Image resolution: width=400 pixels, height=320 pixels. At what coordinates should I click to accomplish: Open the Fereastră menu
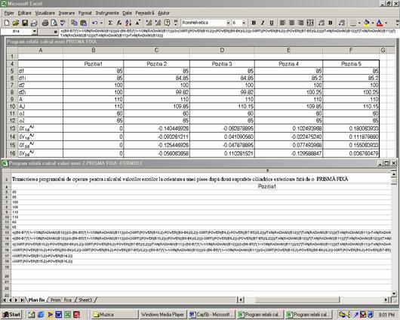click(145, 13)
